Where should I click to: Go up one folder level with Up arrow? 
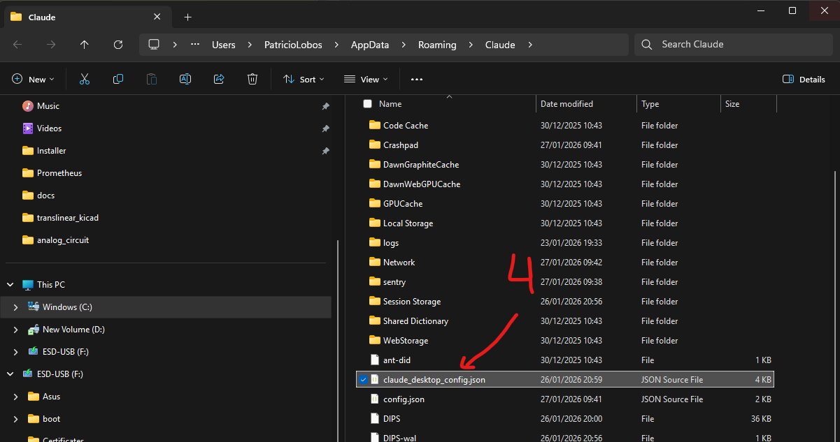tap(85, 45)
